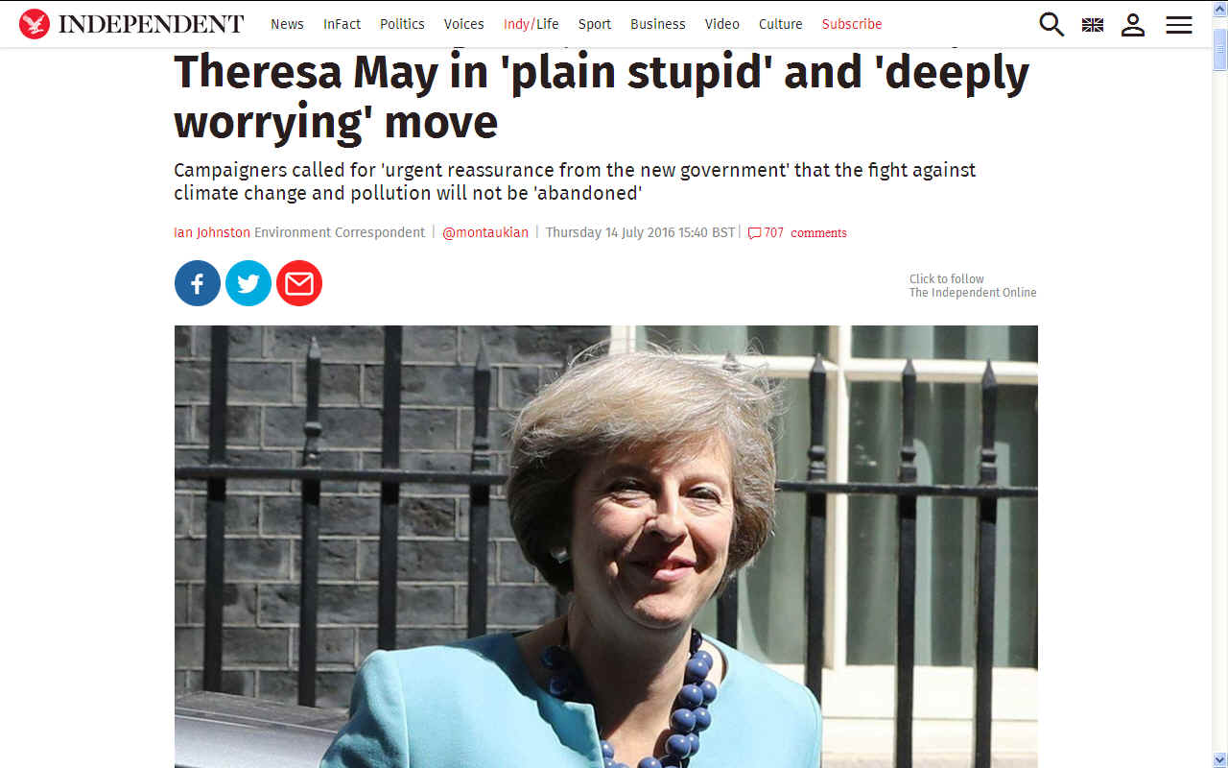Share article on Facebook
The width and height of the screenshot is (1228, 768).
[x=198, y=283]
